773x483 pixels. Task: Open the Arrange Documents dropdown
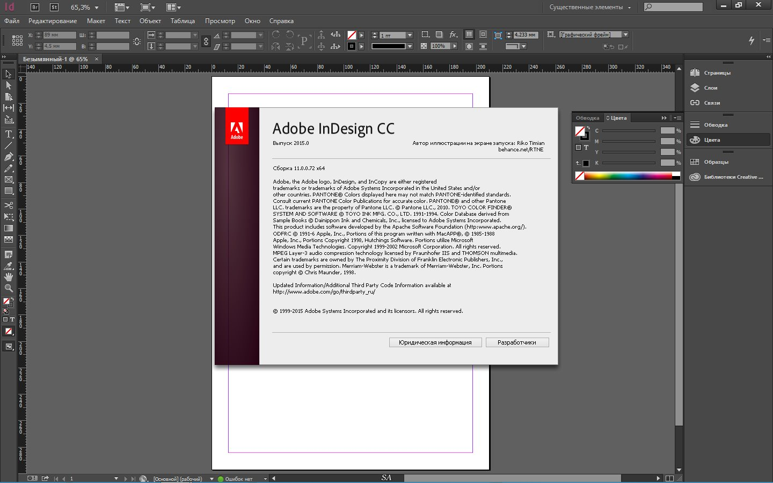(x=173, y=8)
